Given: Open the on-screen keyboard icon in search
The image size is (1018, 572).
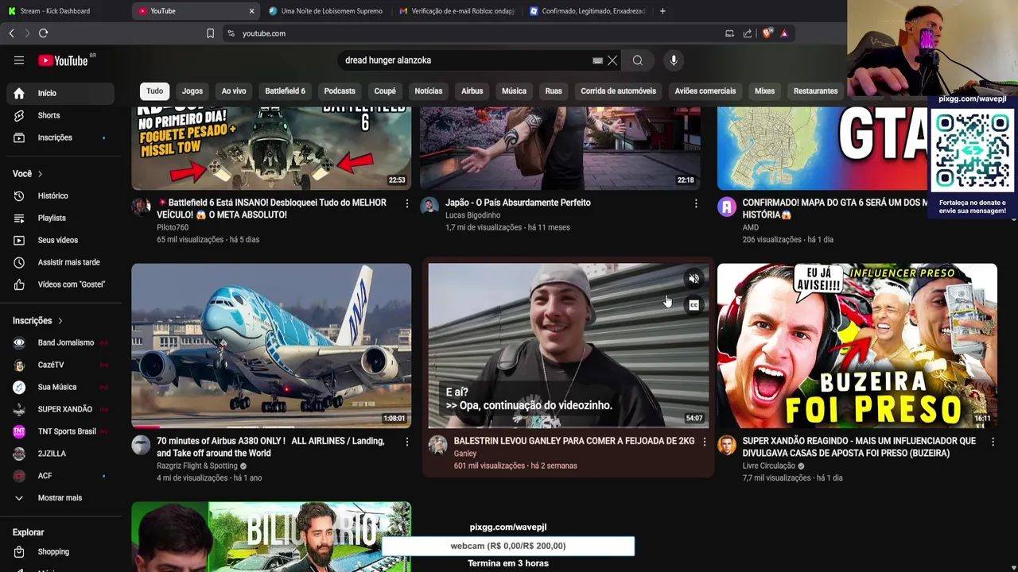Looking at the screenshot, I should coord(597,60).
